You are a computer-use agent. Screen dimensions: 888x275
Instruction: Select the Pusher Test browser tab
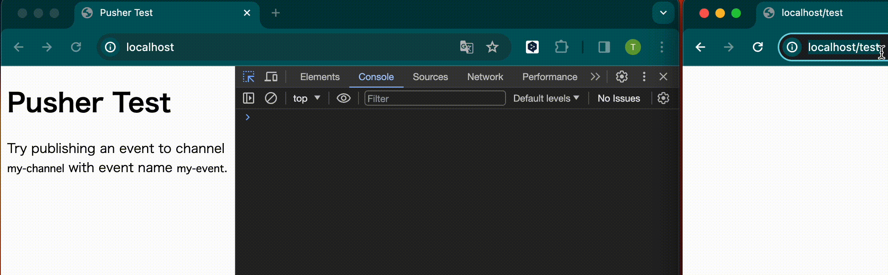(x=167, y=13)
